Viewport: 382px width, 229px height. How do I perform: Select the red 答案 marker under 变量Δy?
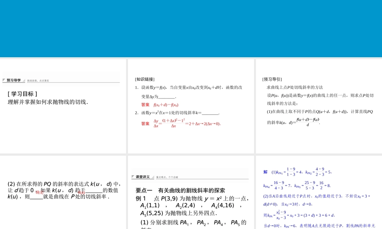pos(145,105)
